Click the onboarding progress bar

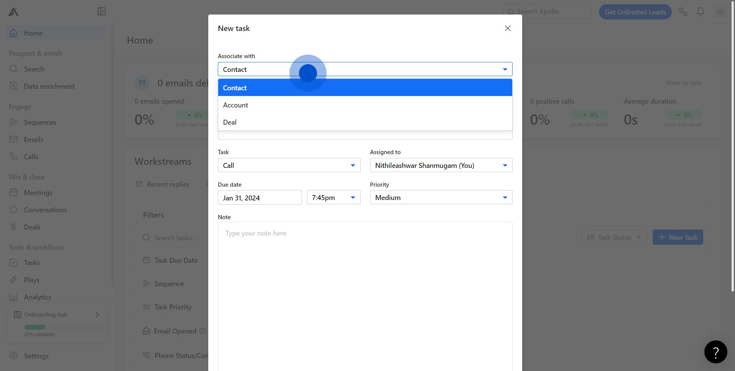(x=63, y=327)
